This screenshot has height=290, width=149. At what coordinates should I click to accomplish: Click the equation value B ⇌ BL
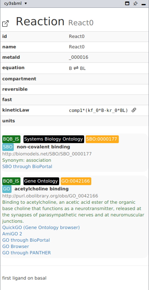click(x=77, y=68)
